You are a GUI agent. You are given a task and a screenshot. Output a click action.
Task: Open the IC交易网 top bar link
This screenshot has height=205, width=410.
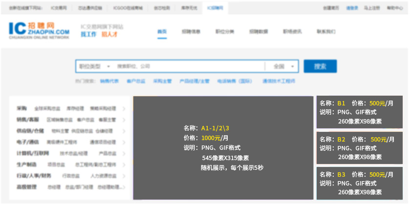(59, 8)
